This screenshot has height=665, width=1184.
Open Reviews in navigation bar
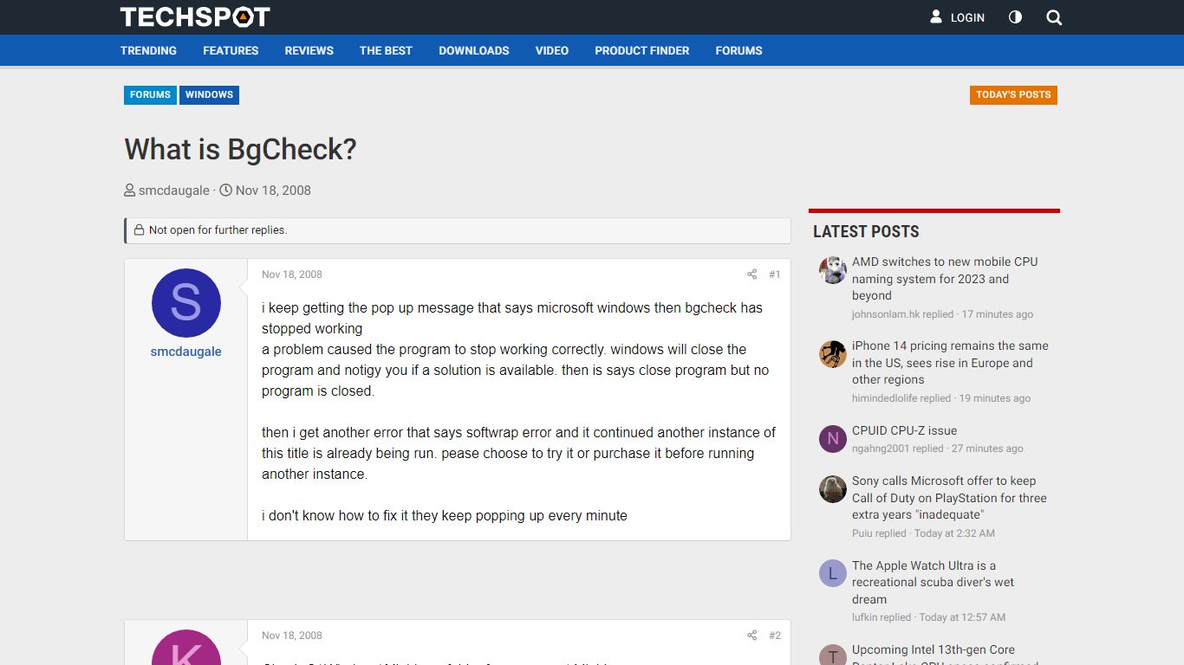(x=309, y=50)
